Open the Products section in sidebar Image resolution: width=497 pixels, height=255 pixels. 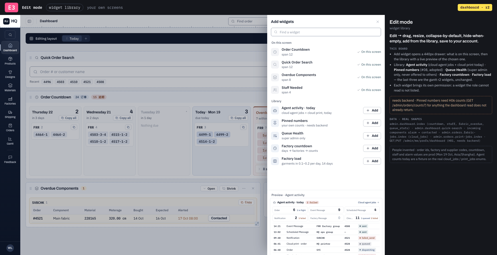(x=10, y=61)
